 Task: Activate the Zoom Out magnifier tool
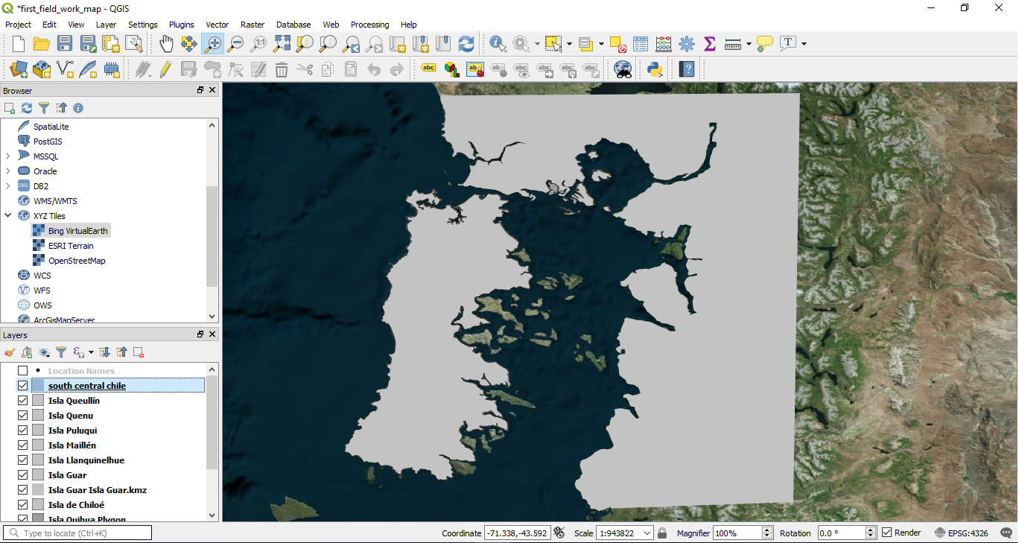tap(235, 44)
